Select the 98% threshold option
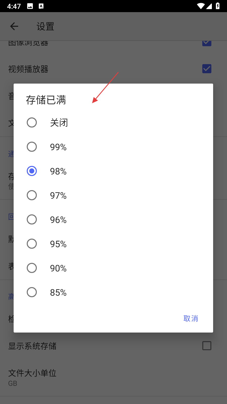 pyautogui.click(x=32, y=171)
